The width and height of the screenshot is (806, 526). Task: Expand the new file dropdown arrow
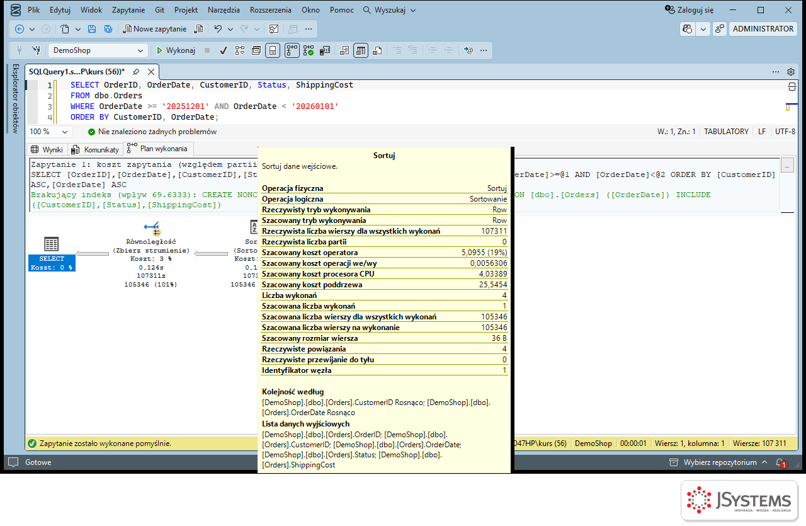pos(78,29)
